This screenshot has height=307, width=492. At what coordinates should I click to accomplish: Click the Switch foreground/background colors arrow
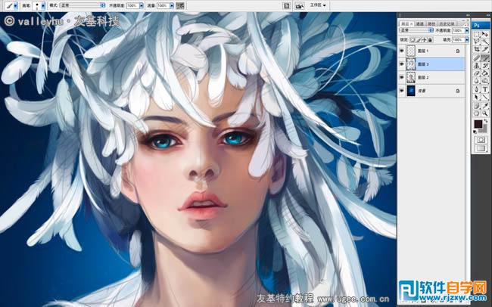point(486,121)
